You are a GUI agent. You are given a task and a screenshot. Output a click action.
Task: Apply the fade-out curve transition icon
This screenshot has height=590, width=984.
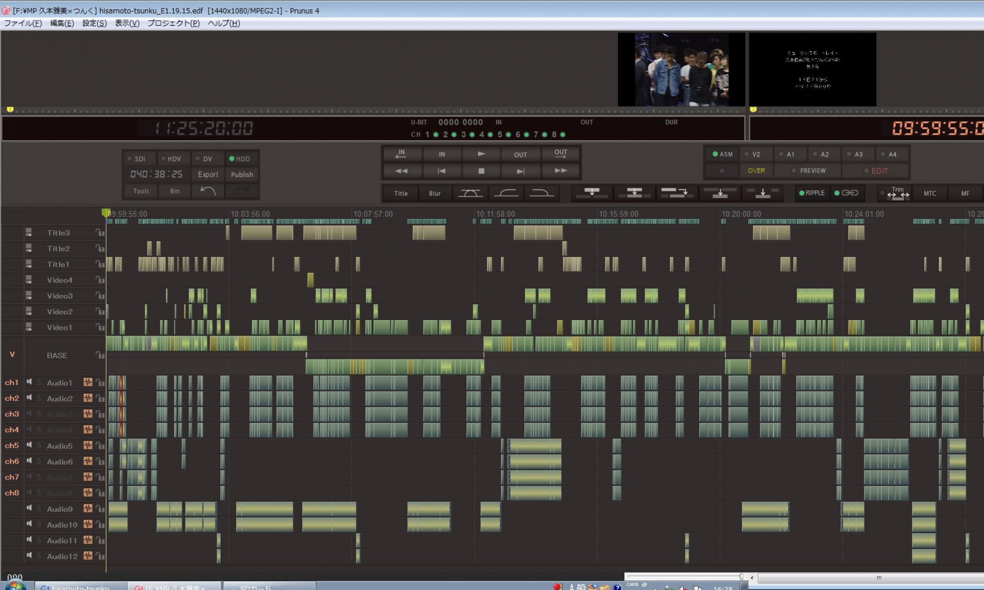point(541,193)
